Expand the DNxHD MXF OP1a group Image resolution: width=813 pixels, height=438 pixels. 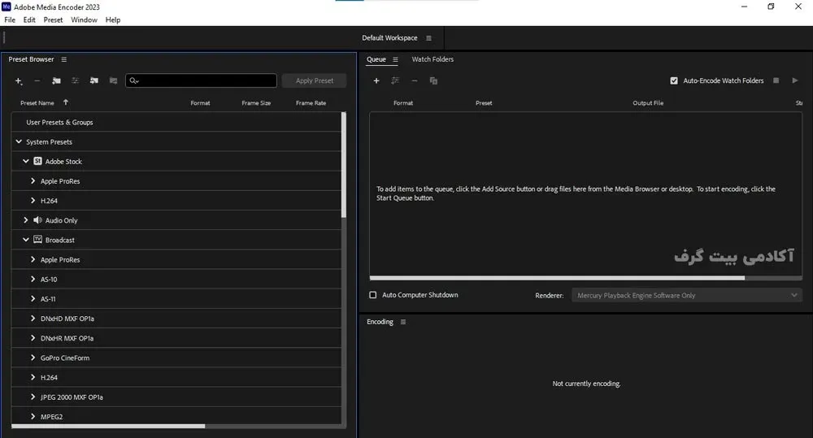33,319
